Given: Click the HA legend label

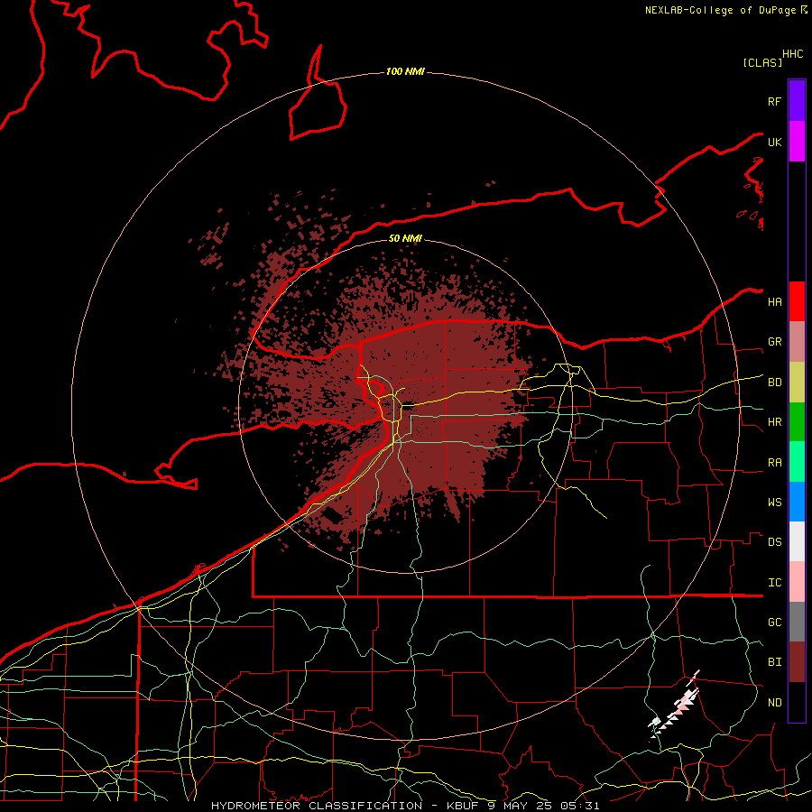Looking at the screenshot, I should pyautogui.click(x=774, y=302).
